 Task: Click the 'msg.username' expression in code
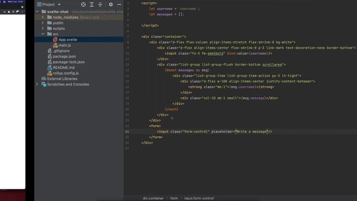pos(243,87)
